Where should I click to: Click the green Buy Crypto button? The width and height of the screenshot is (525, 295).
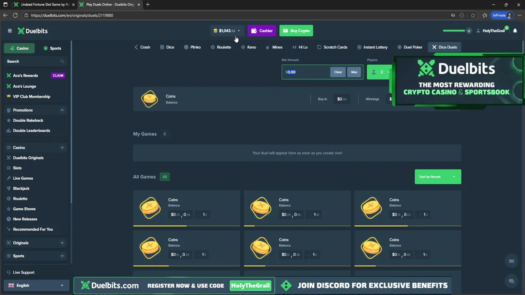[296, 31]
